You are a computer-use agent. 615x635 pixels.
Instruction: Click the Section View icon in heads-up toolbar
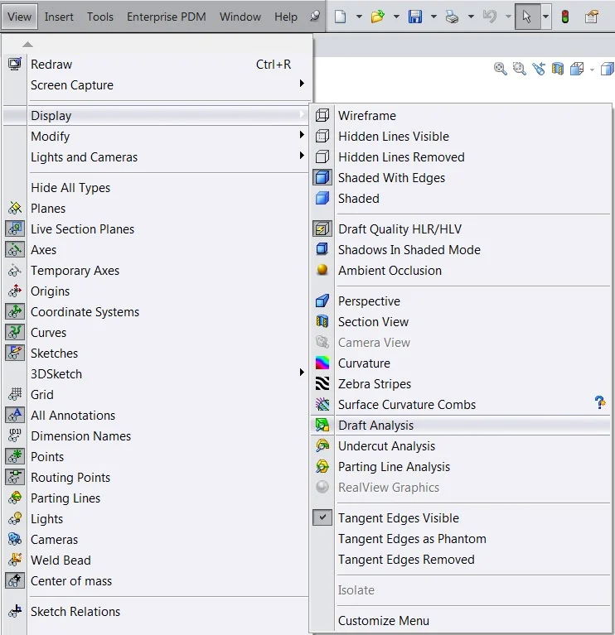(558, 69)
